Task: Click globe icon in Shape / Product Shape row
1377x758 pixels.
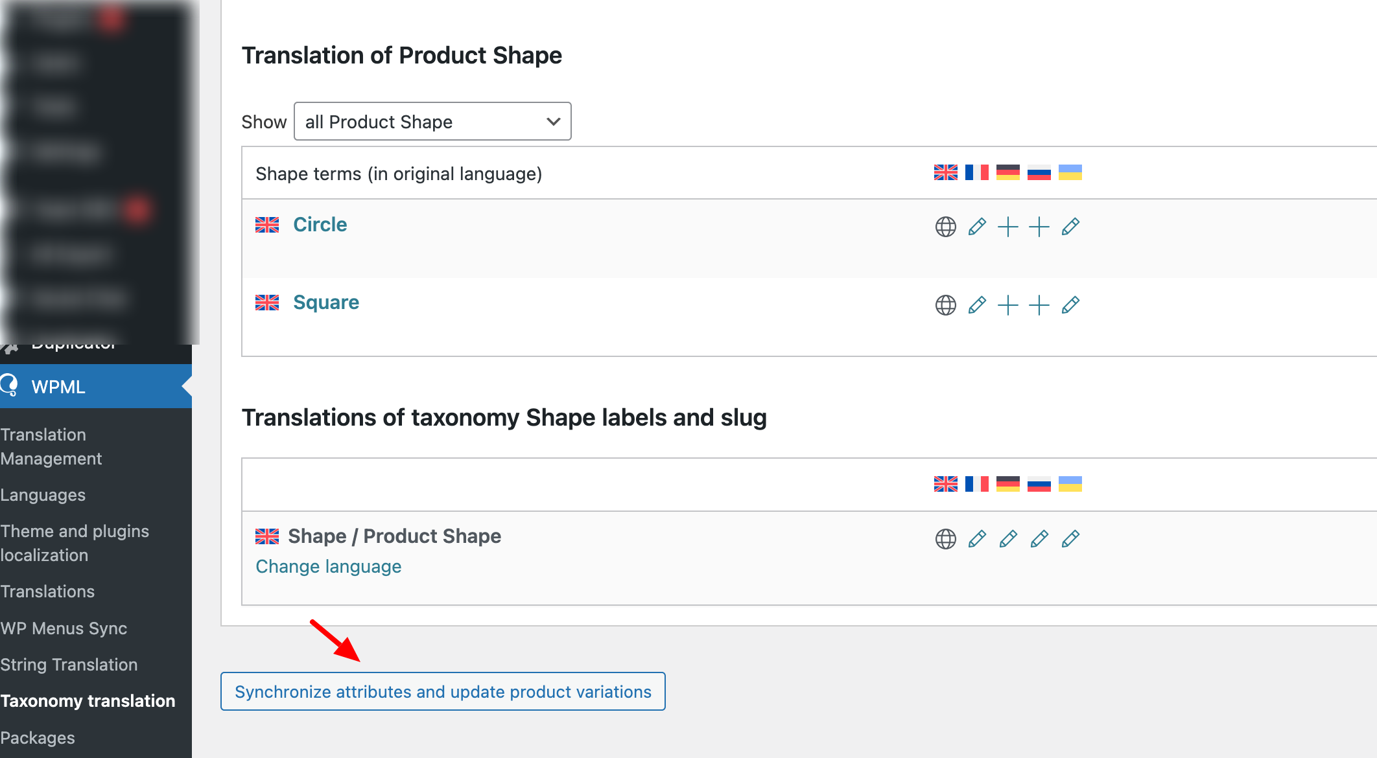Action: click(x=946, y=538)
